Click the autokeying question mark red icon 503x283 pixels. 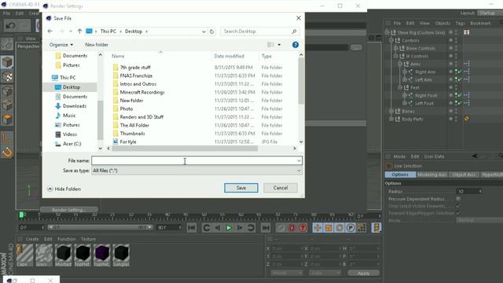[x=302, y=228]
